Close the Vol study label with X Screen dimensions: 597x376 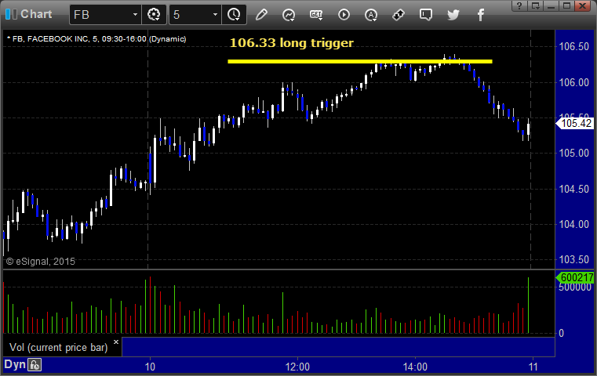116,342
